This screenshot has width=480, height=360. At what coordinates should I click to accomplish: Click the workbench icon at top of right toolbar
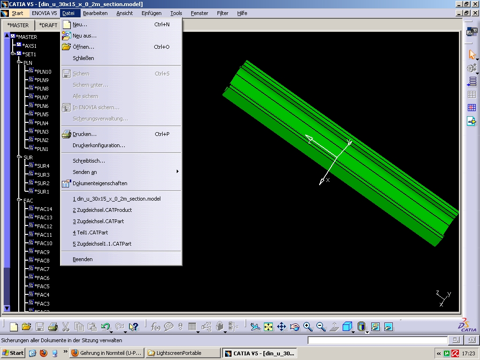coord(472,31)
